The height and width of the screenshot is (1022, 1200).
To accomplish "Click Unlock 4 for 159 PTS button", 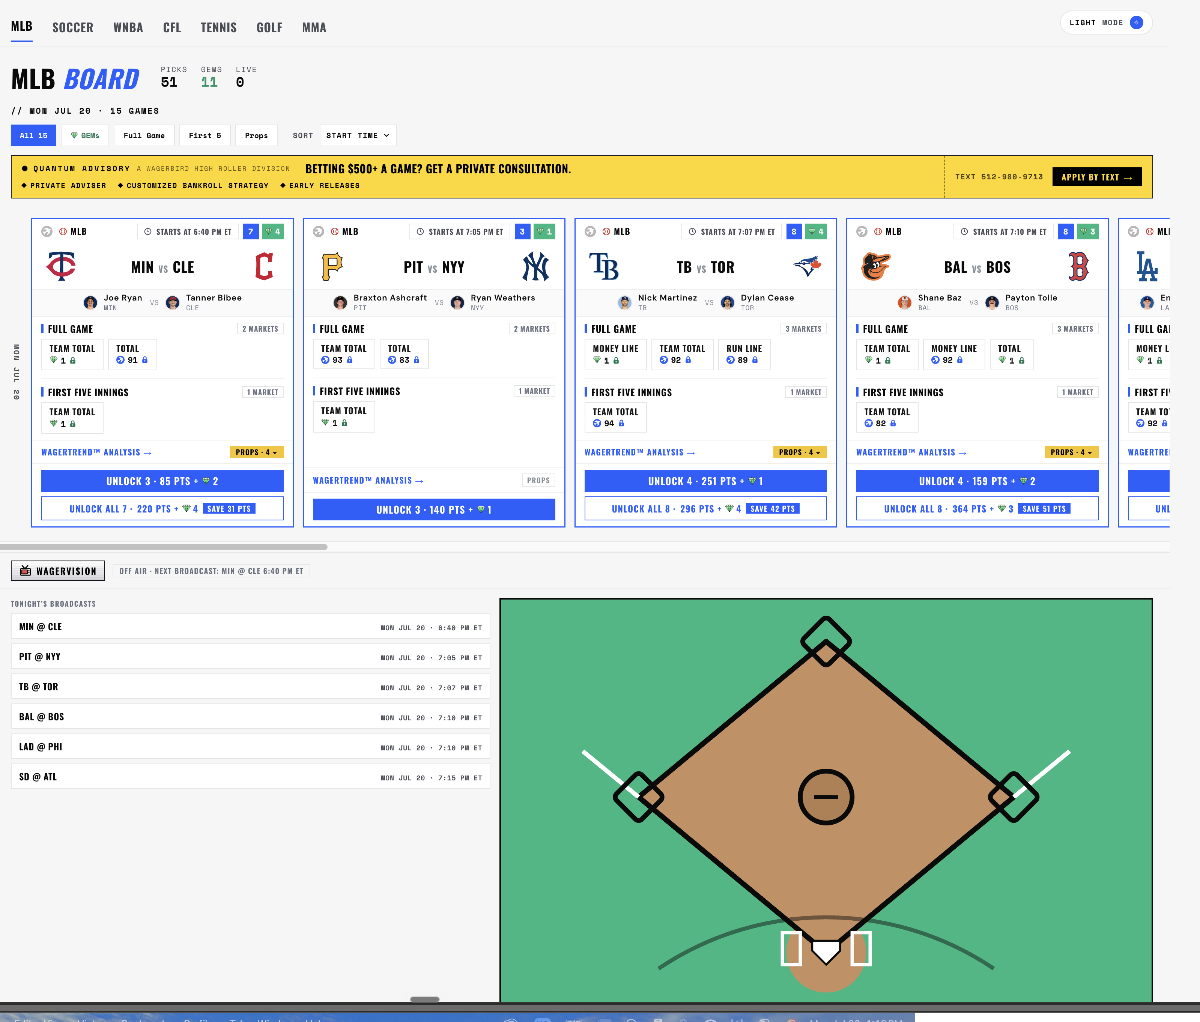I will (977, 481).
